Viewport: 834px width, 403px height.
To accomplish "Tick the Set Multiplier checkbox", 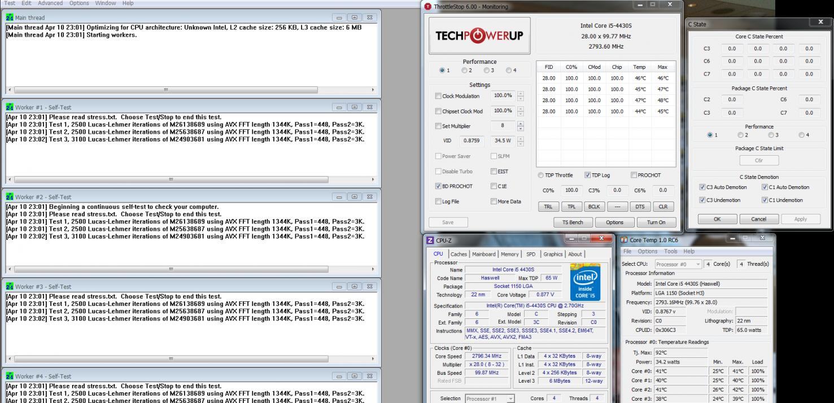I will pos(439,126).
